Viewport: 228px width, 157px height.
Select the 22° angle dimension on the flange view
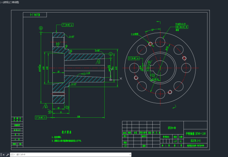153,30
